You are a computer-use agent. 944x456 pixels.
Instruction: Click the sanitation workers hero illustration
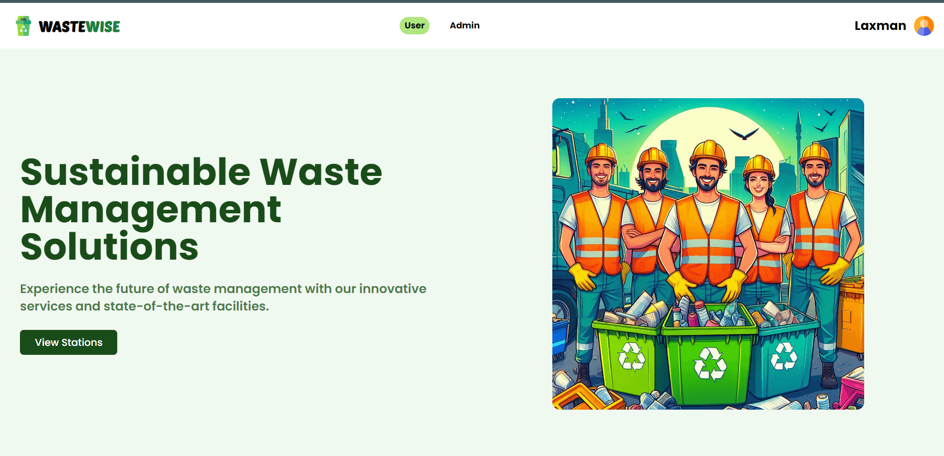point(708,254)
